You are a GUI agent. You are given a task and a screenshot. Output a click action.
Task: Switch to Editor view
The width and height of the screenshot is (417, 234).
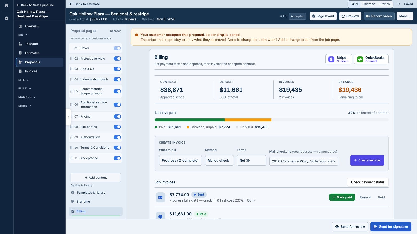pyautogui.click(x=354, y=4)
